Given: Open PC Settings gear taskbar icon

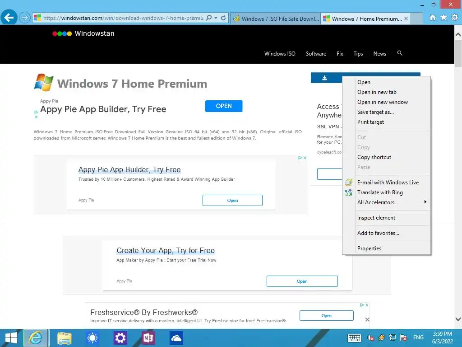Looking at the screenshot, I should point(120,338).
